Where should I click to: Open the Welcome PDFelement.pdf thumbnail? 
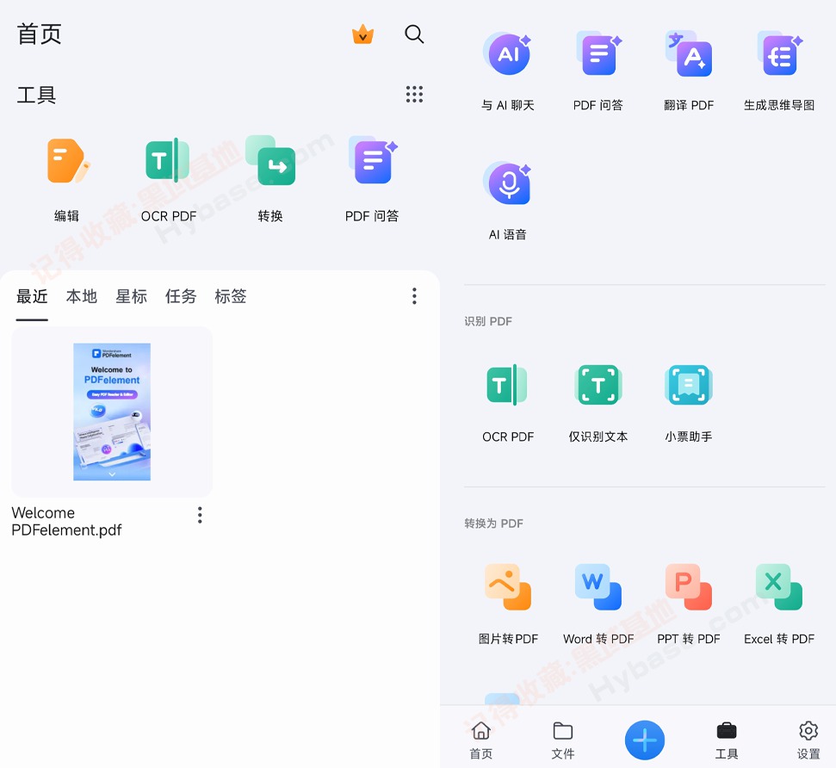point(112,412)
